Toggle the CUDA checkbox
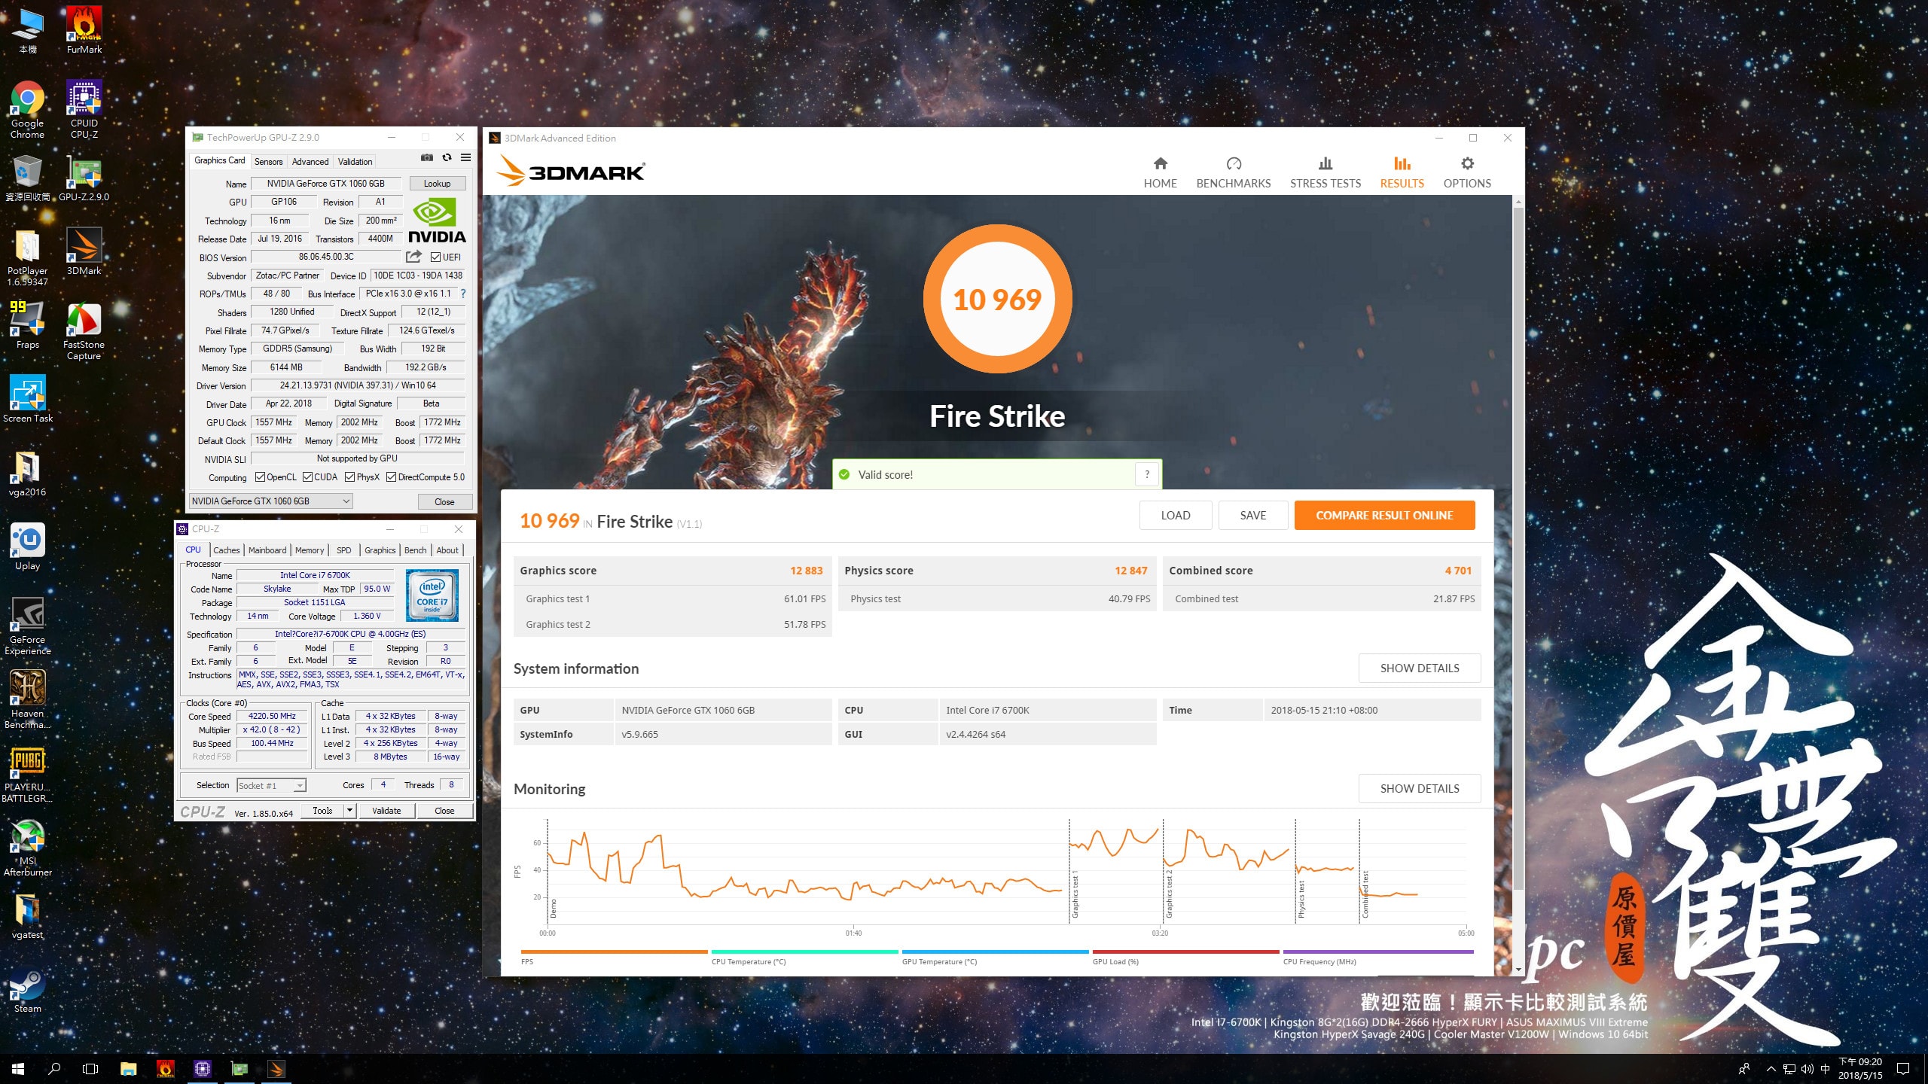 point(307,477)
